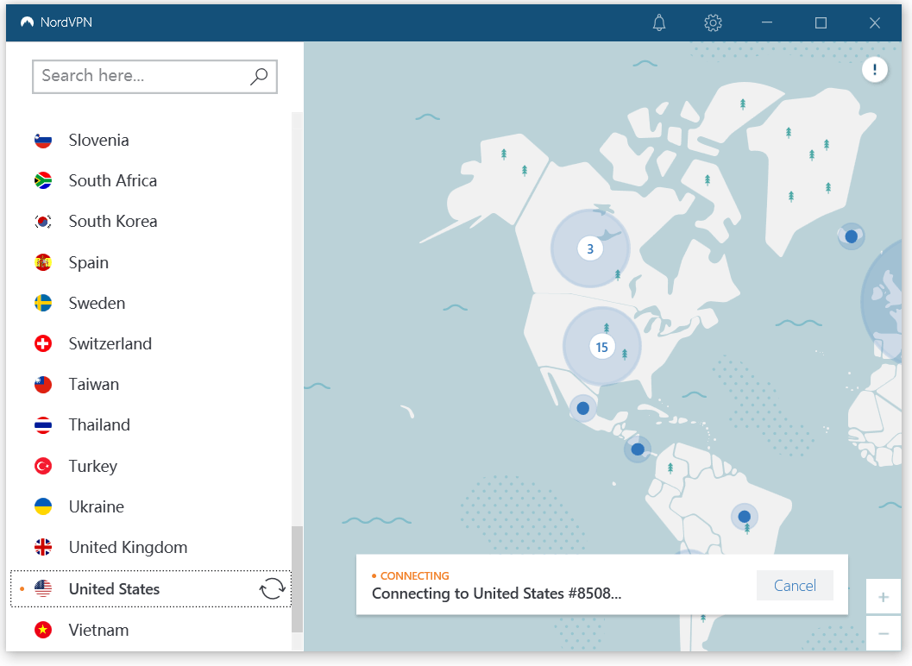
Task: Click the Iceland server pin on map
Action: point(851,236)
